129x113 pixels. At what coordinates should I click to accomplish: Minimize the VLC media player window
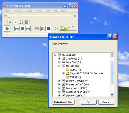[65, 6]
